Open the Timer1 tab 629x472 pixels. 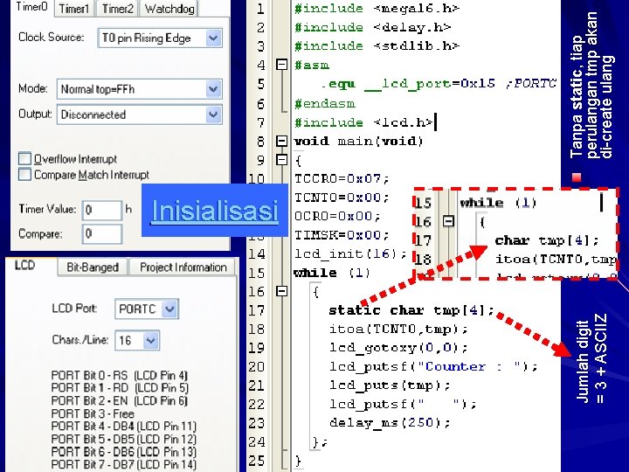point(73,9)
